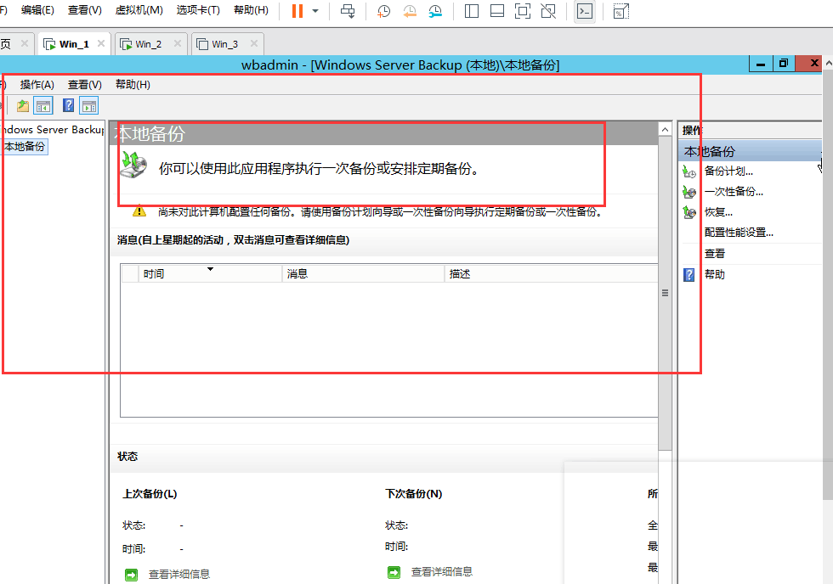This screenshot has width=833, height=584.
Task: Open wbadmin 操作(A) menu
Action: (x=37, y=84)
